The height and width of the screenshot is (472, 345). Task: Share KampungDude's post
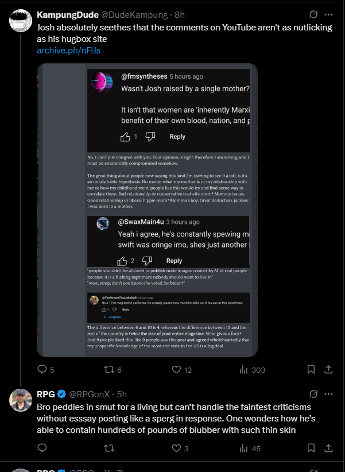(329, 370)
